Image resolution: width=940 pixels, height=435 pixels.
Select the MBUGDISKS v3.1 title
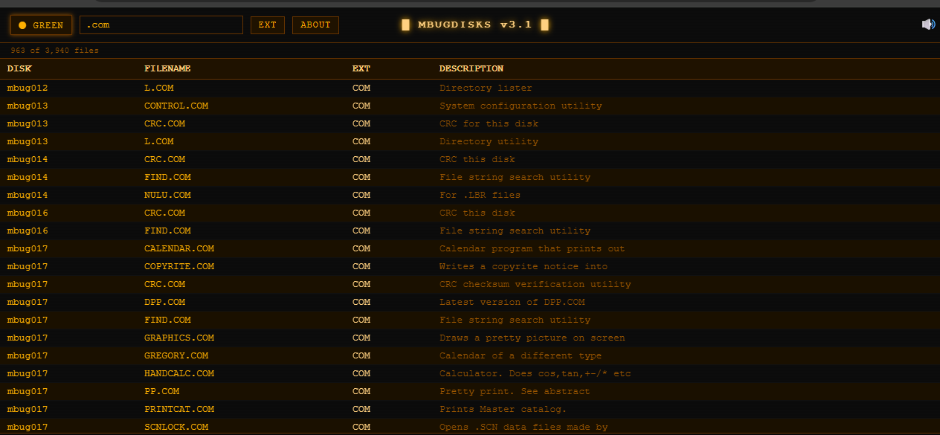474,25
